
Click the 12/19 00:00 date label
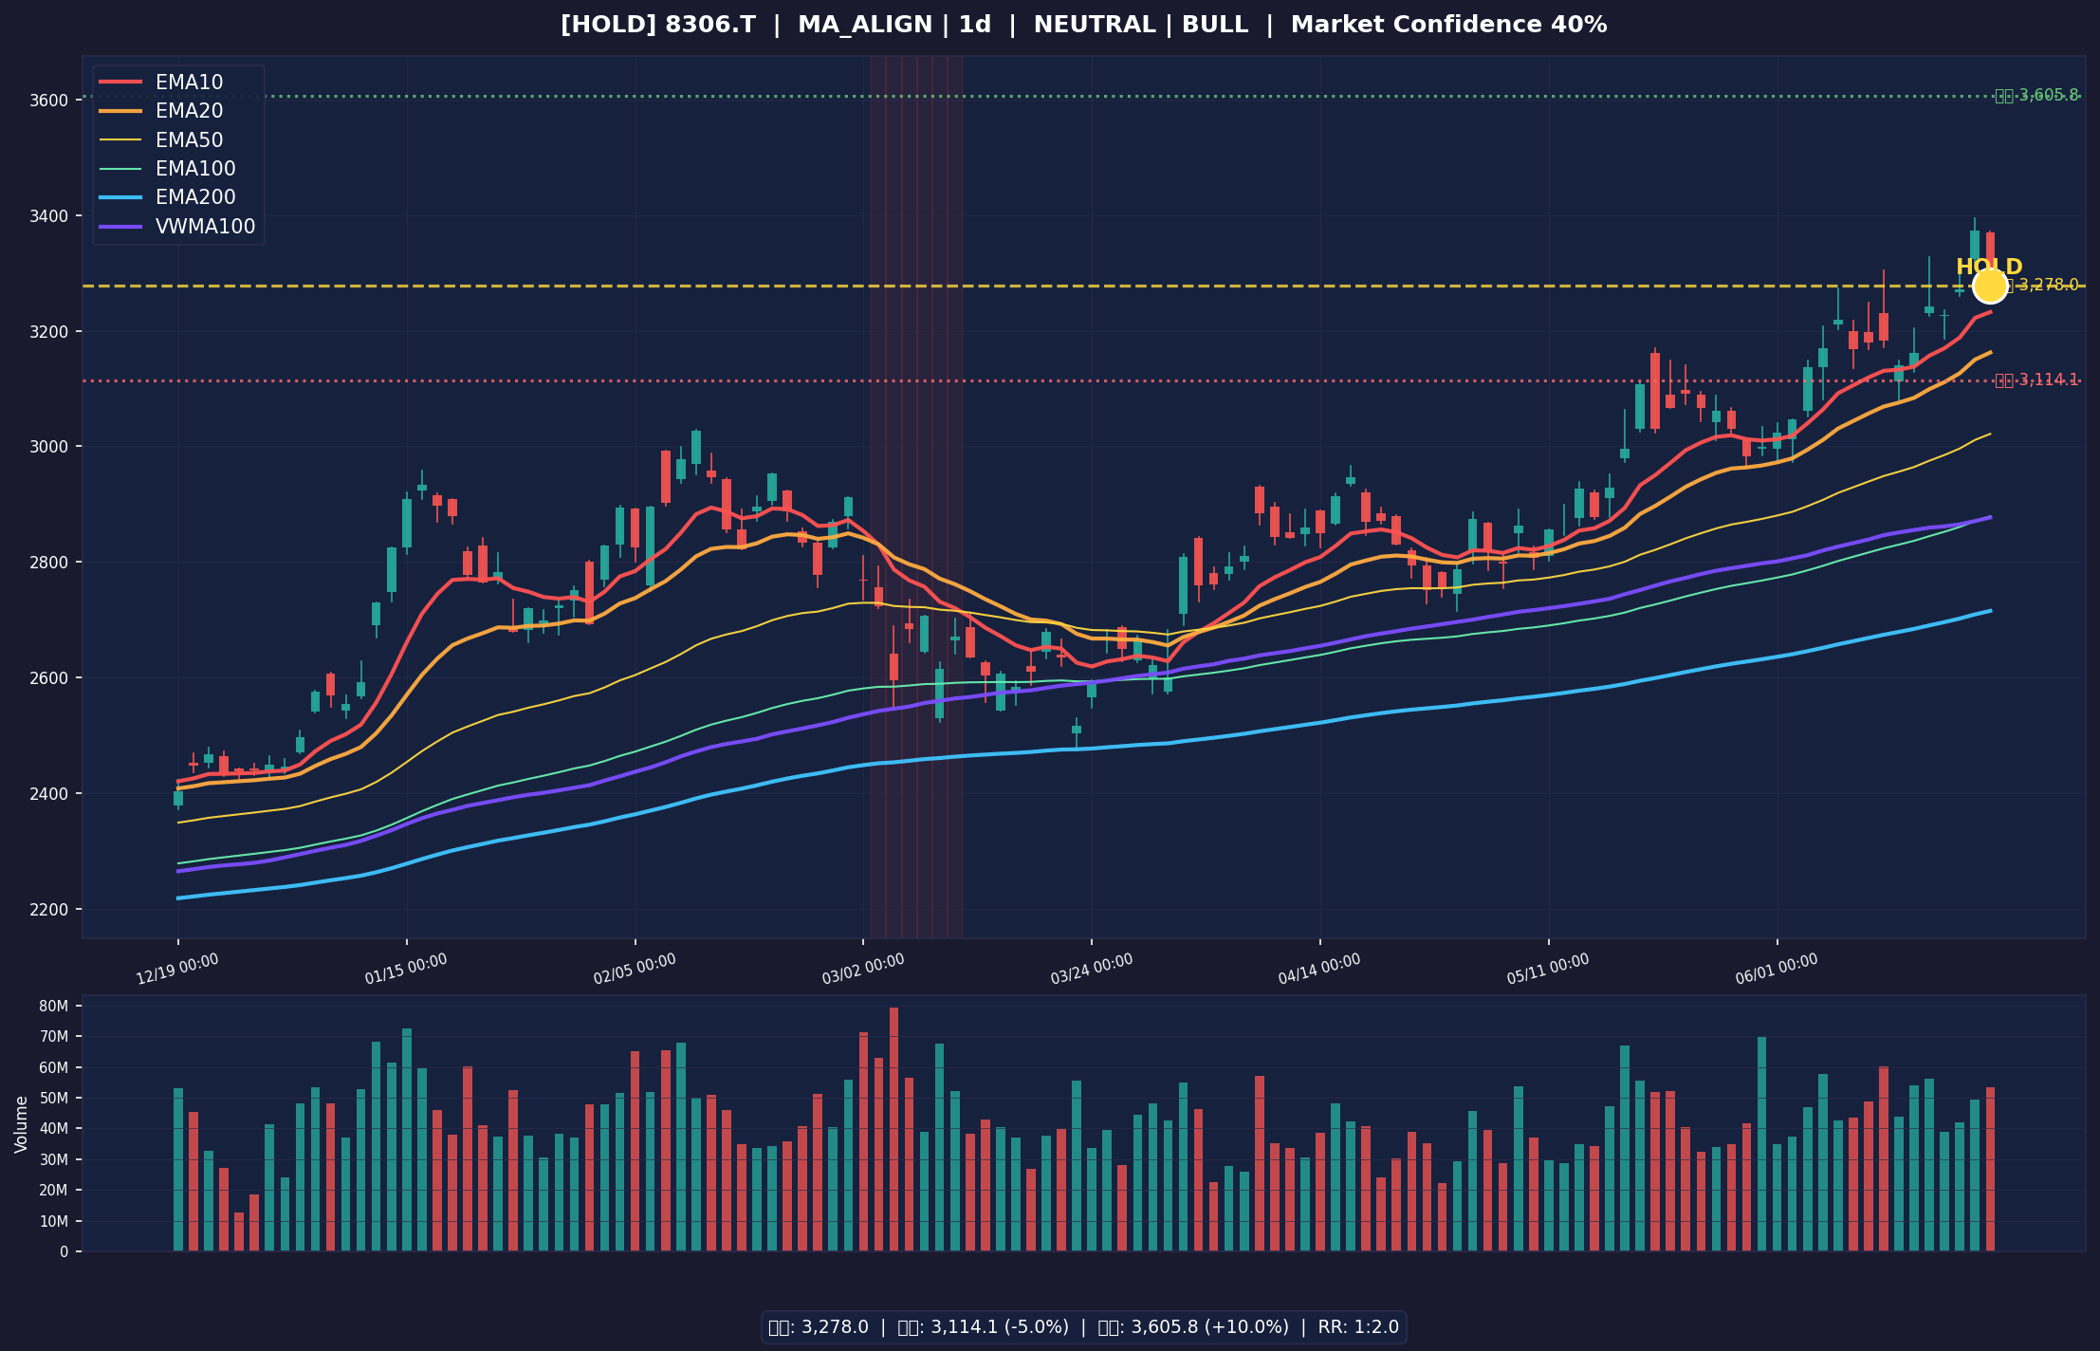point(177,970)
